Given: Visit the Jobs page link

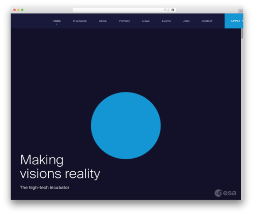Looking at the screenshot, I should (x=186, y=21).
